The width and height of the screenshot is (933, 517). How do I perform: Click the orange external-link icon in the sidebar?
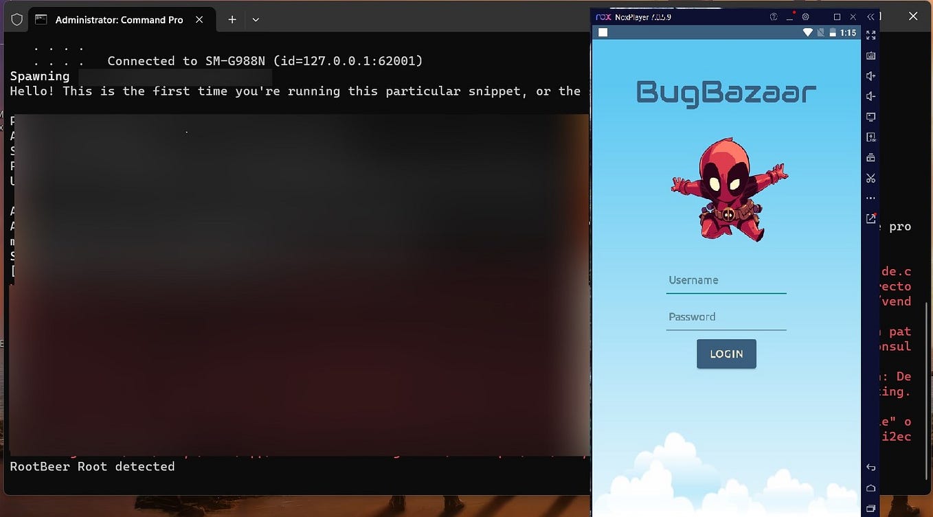870,218
